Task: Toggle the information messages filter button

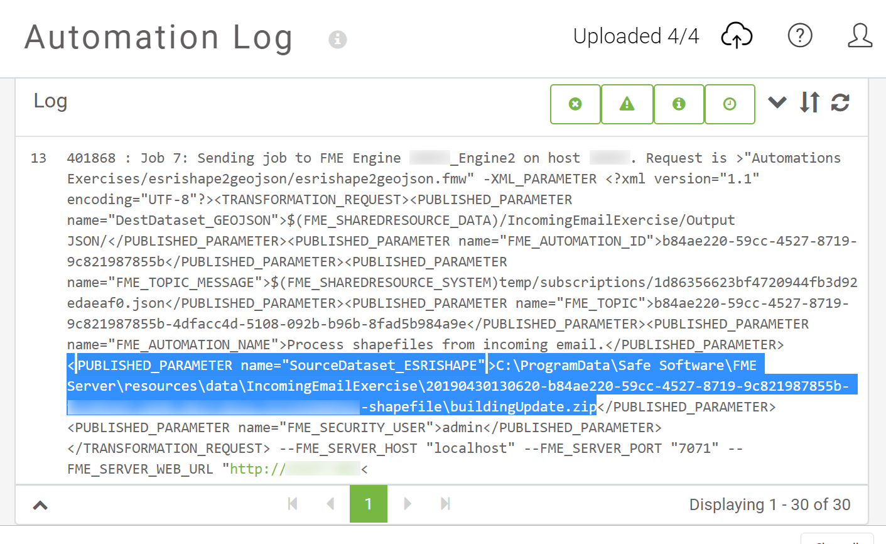Action: [x=679, y=104]
